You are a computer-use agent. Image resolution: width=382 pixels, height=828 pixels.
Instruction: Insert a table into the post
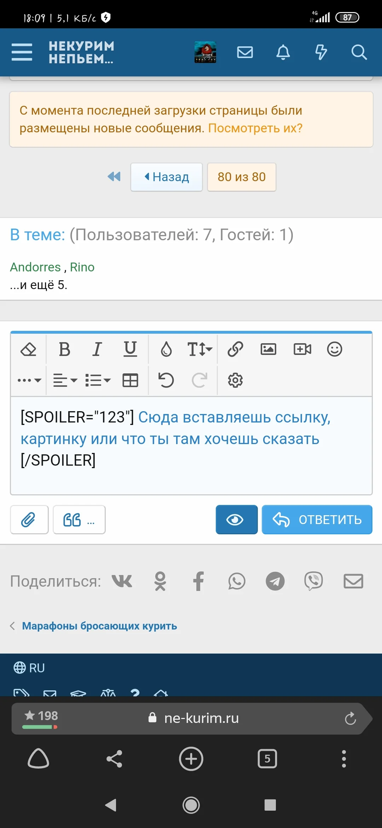[130, 380]
